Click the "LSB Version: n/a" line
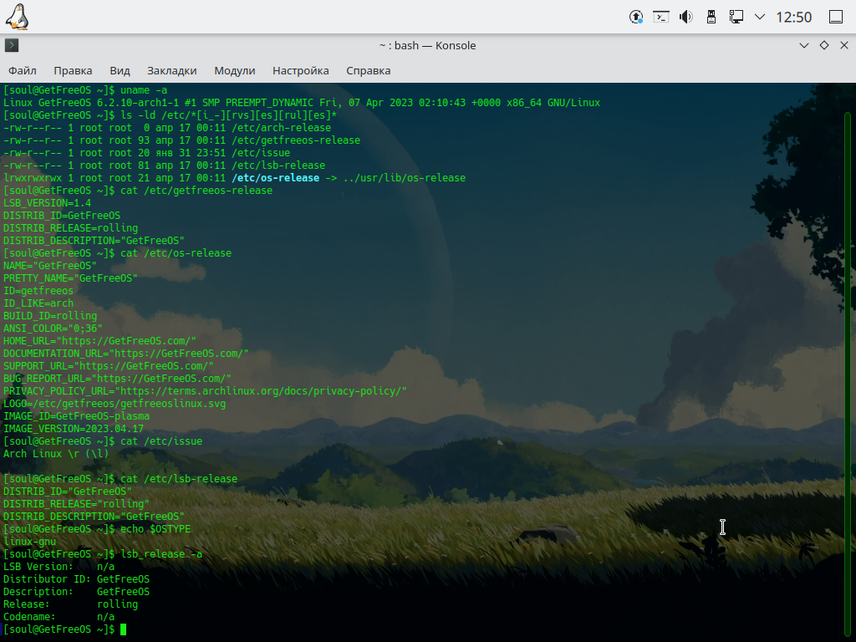 59,568
